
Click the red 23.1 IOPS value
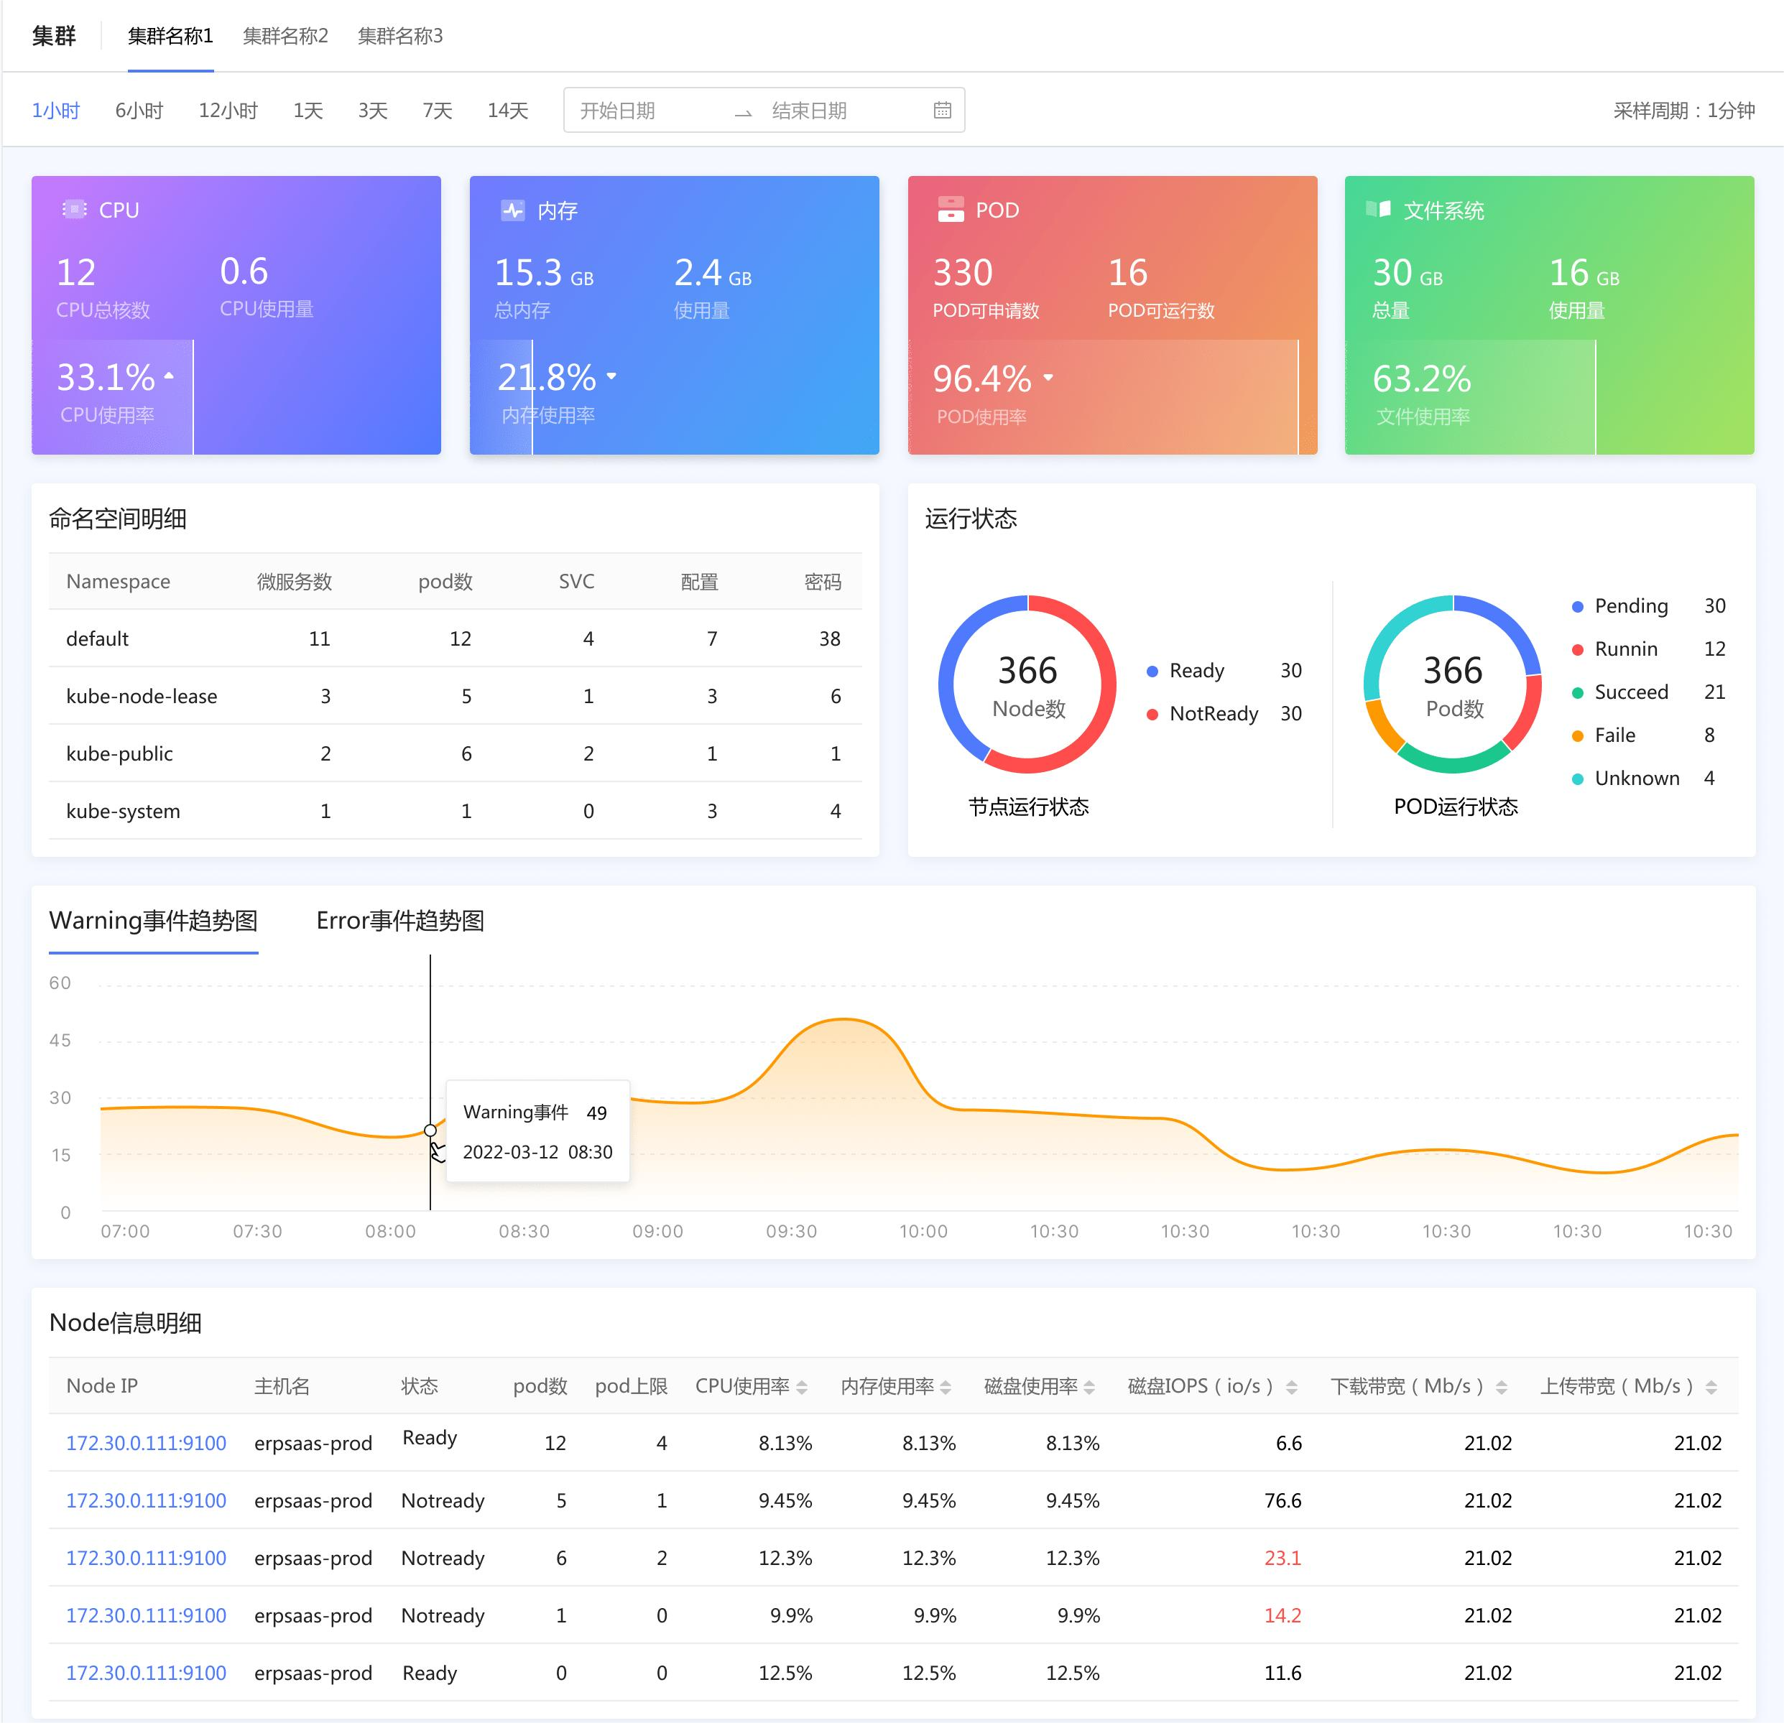pos(1282,1557)
